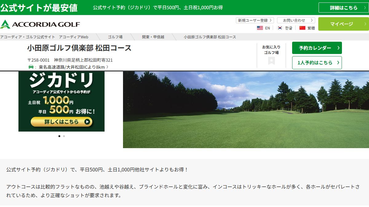This screenshot has height=207, width=369.
Task: Click the お気に入りゴルフ場 label
Action: [x=271, y=50]
